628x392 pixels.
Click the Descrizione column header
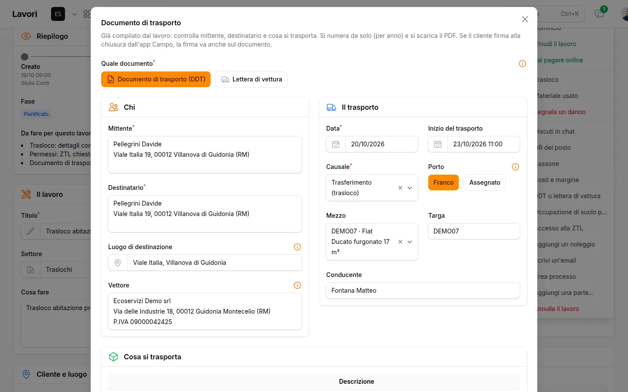coord(357,382)
